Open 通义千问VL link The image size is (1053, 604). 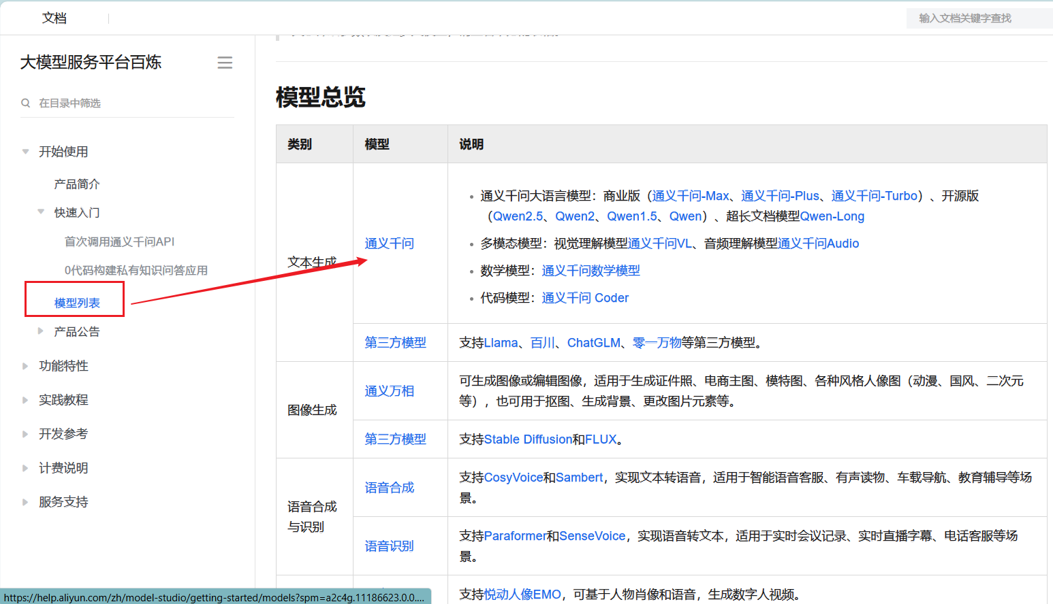(660, 244)
